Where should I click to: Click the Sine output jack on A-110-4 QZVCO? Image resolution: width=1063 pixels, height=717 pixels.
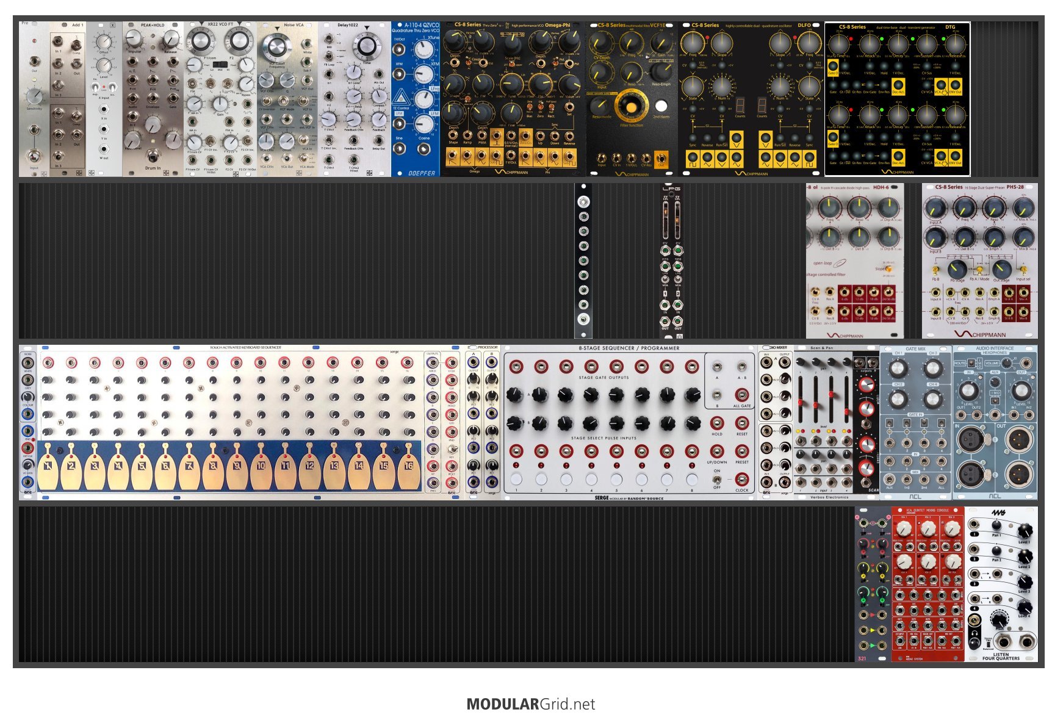(x=400, y=148)
